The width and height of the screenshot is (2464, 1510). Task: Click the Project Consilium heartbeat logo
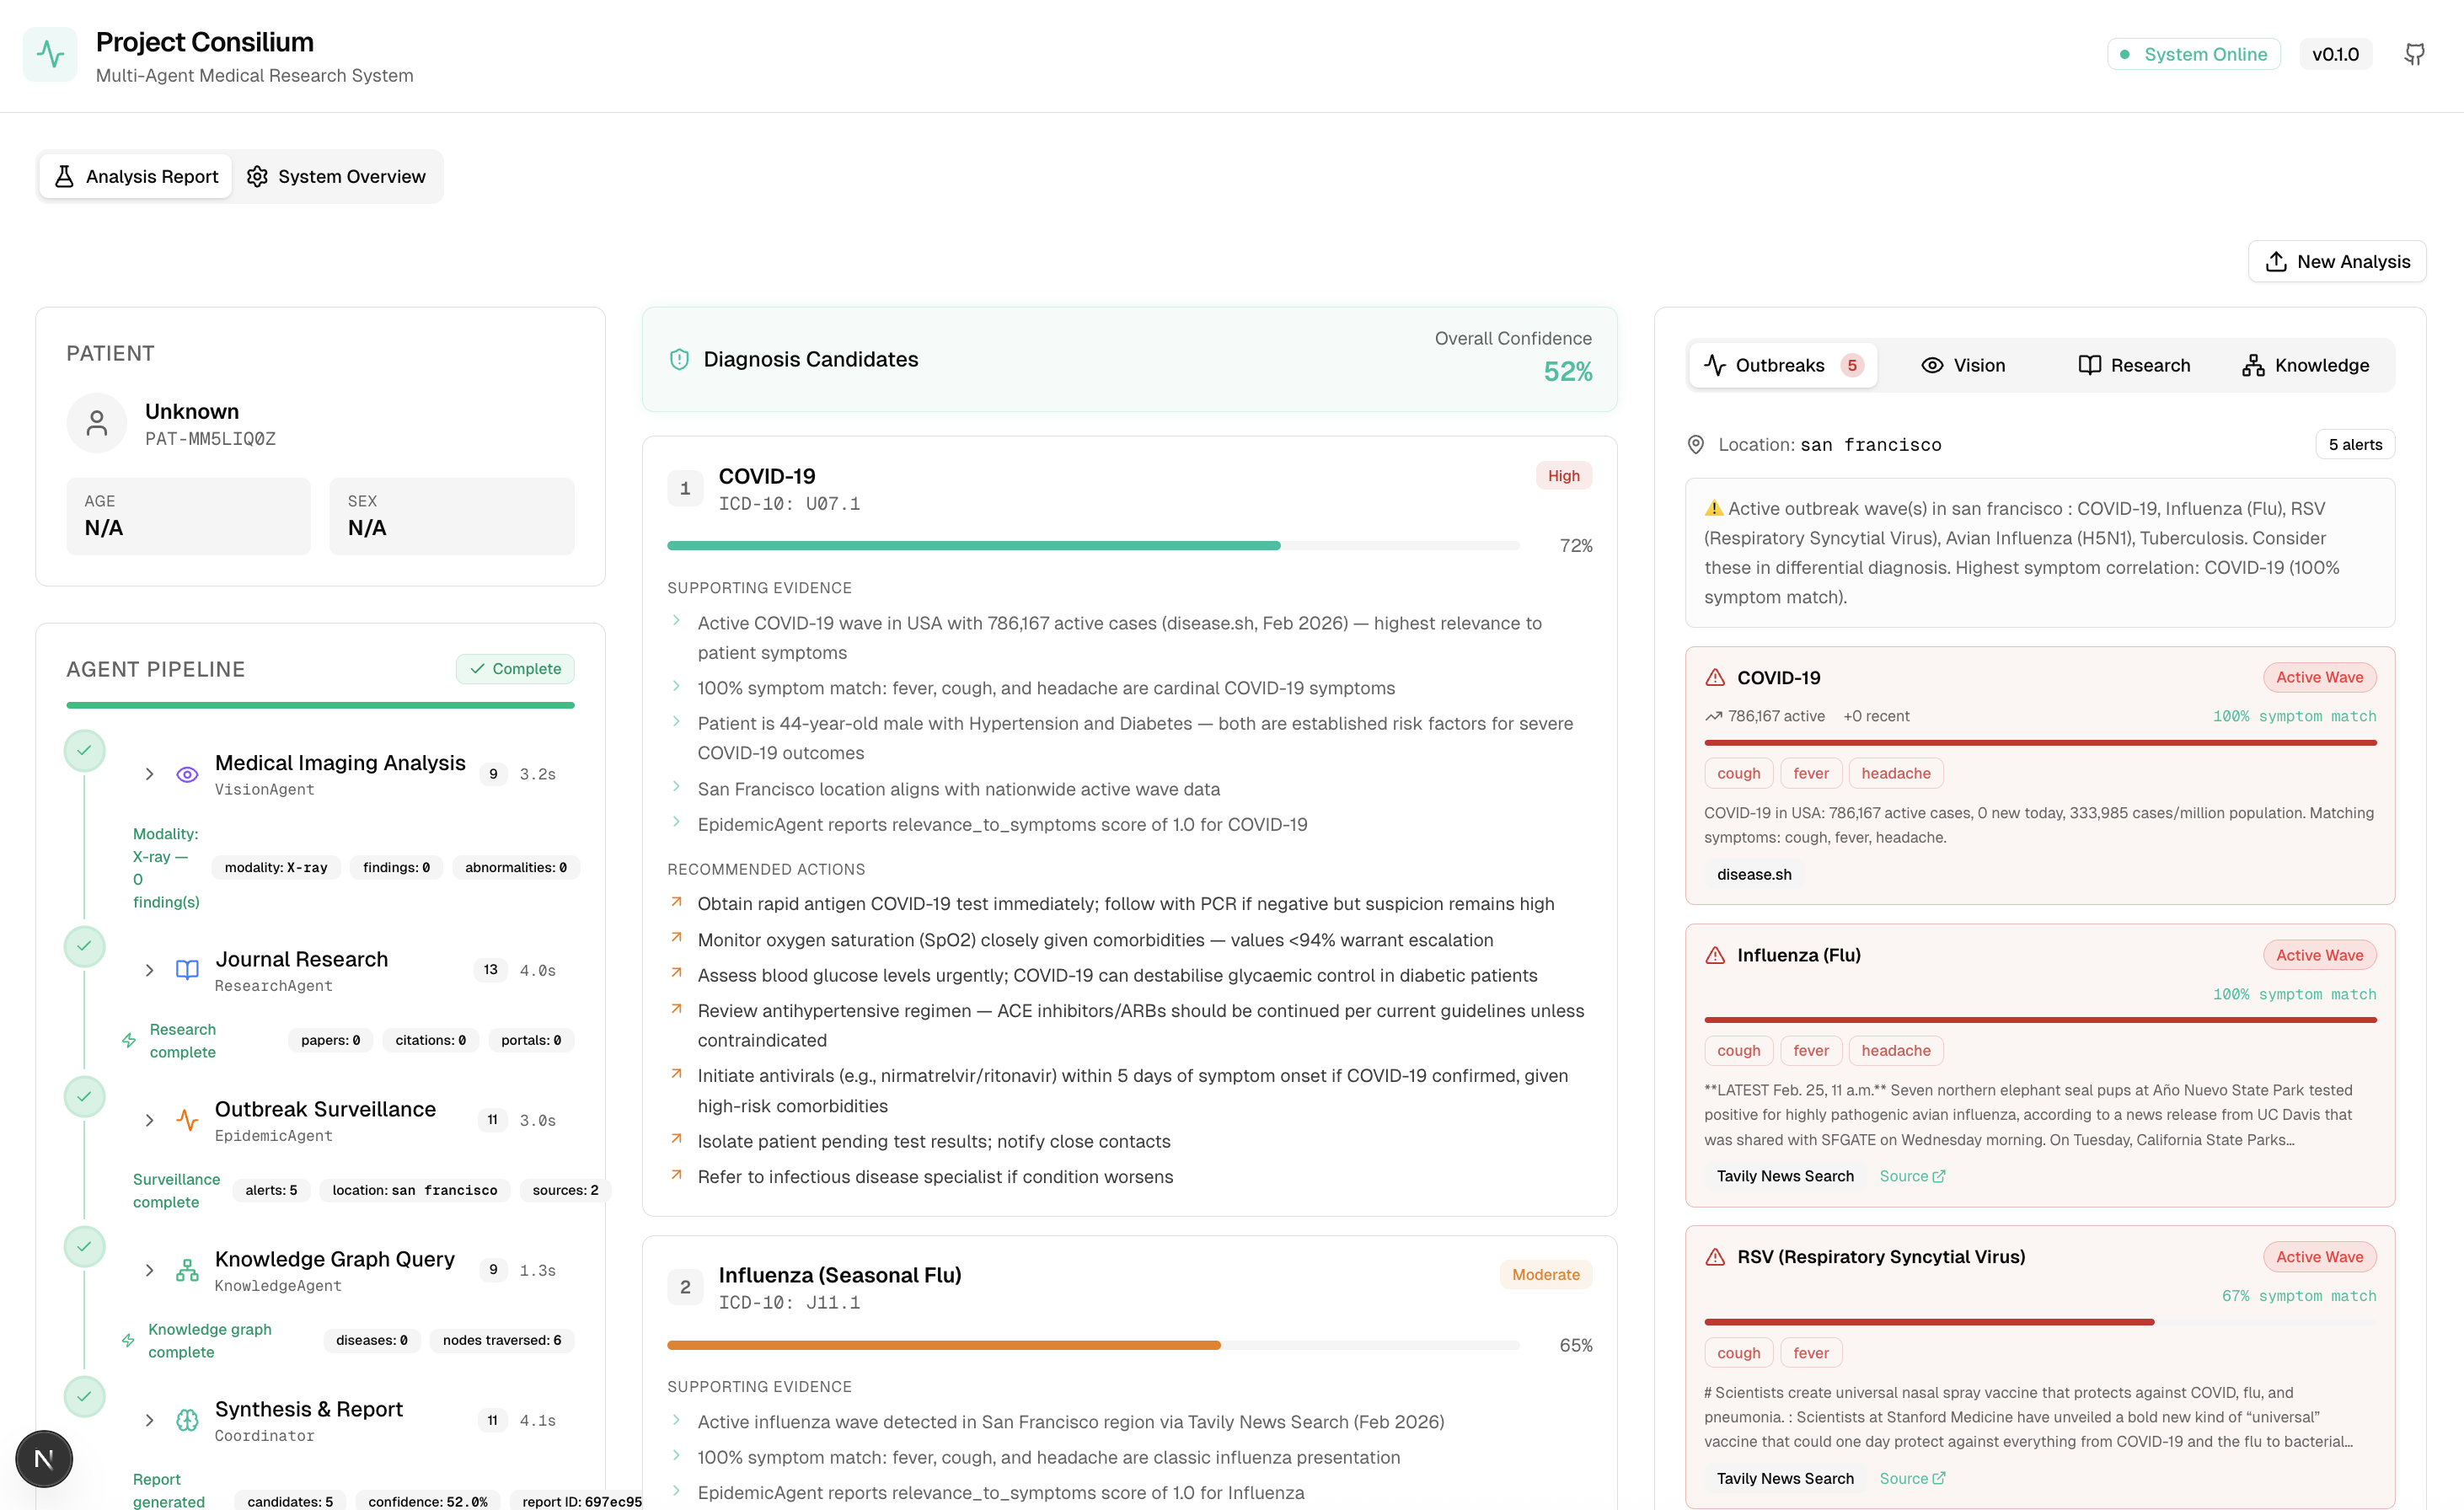pyautogui.click(x=50, y=54)
